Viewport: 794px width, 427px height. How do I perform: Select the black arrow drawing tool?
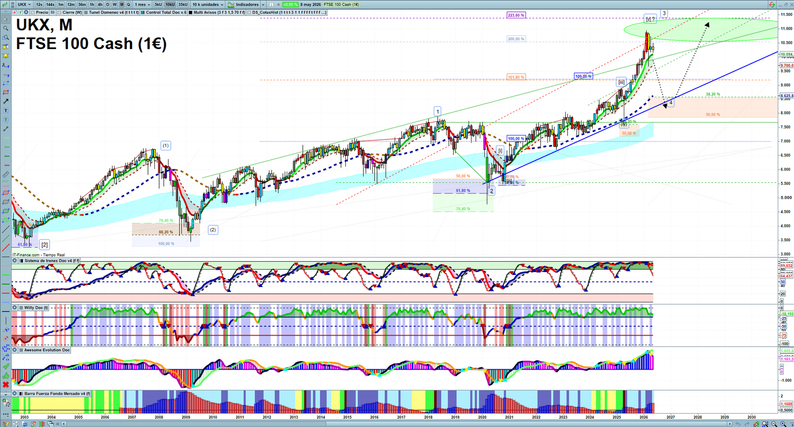coord(5,101)
